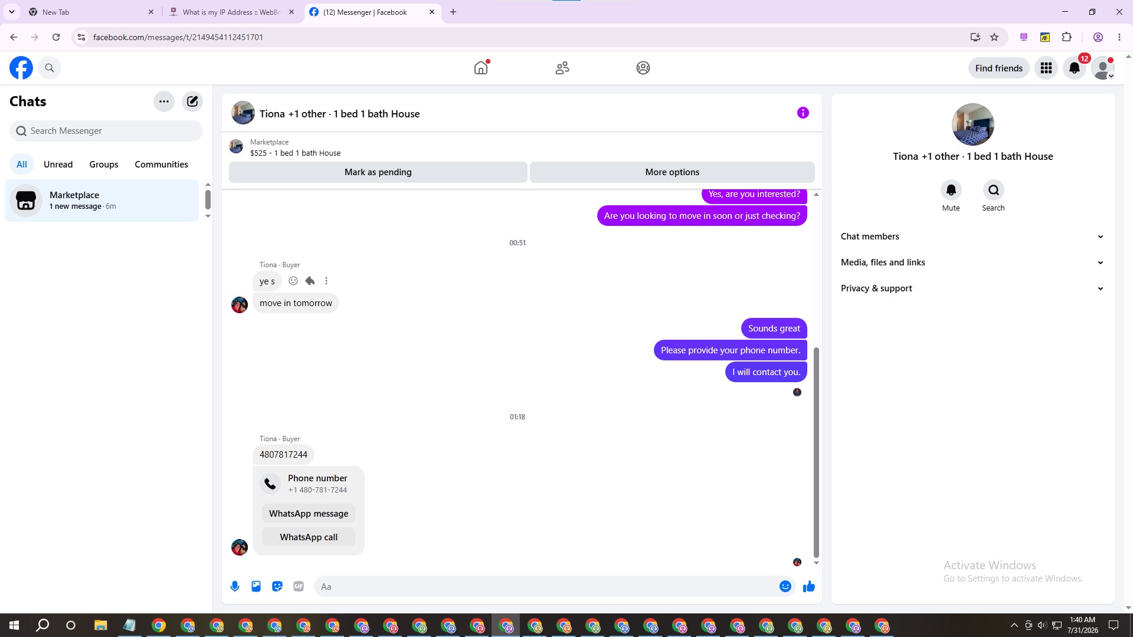Attach a photo or file
This screenshot has width=1133, height=637.
pos(256,586)
